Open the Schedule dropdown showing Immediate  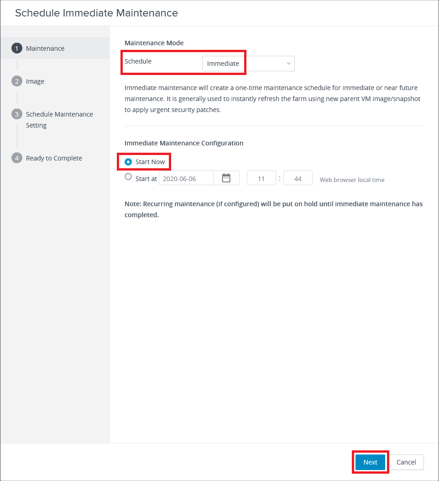pyautogui.click(x=248, y=64)
